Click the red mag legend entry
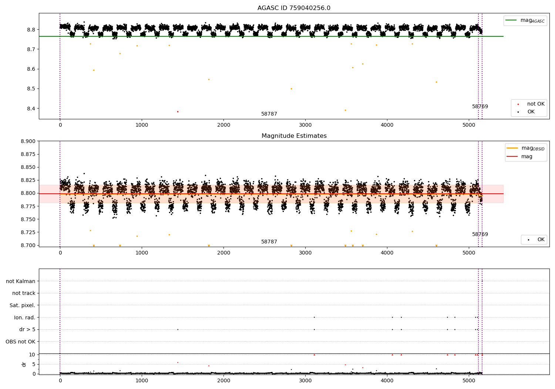Screen dimensions: 555x389 (519, 156)
